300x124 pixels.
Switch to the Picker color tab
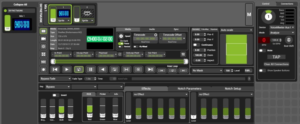[x=103, y=94]
